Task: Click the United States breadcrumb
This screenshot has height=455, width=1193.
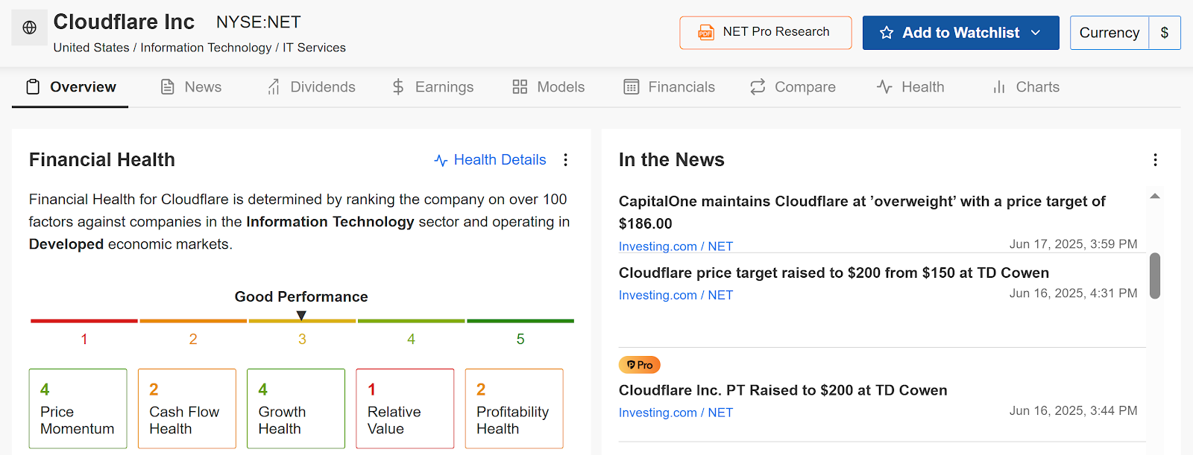Action: point(91,48)
